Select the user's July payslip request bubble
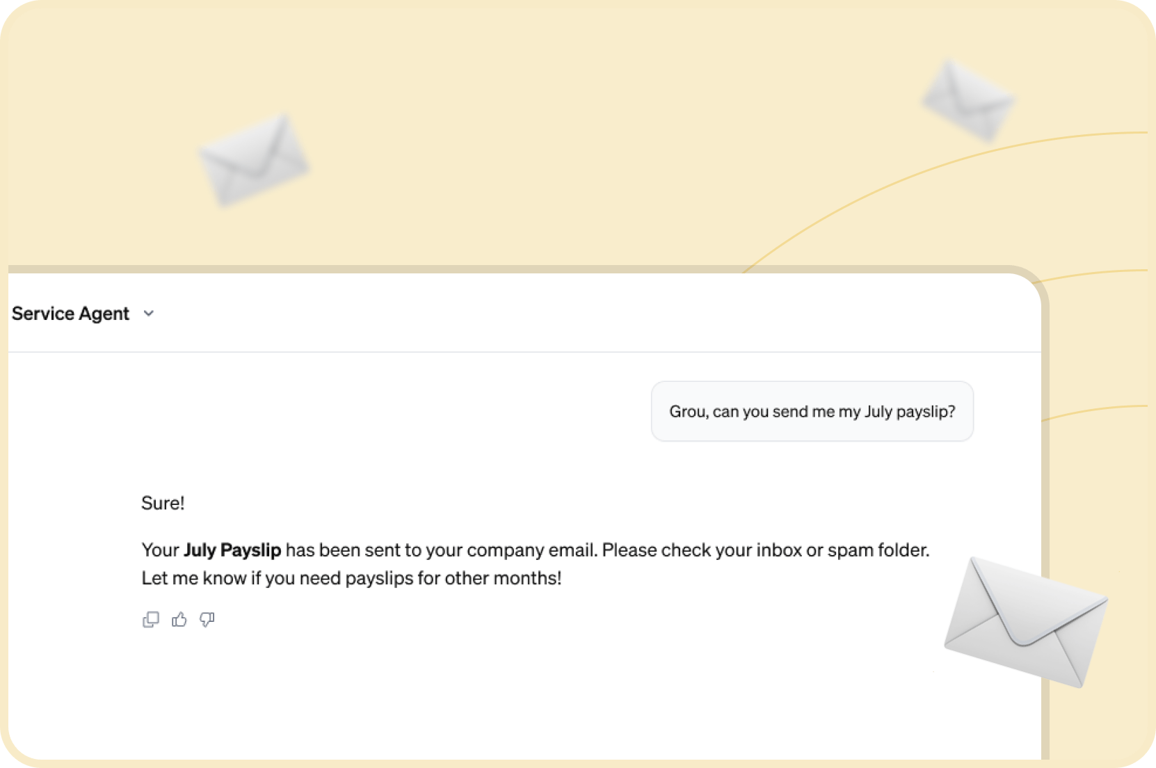The height and width of the screenshot is (768, 1156). pyautogui.click(x=812, y=411)
